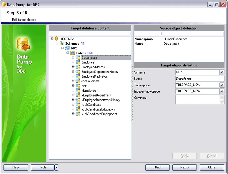Select the vJobCandidate tree row
This screenshot has height=174, width=228.
click(91, 105)
